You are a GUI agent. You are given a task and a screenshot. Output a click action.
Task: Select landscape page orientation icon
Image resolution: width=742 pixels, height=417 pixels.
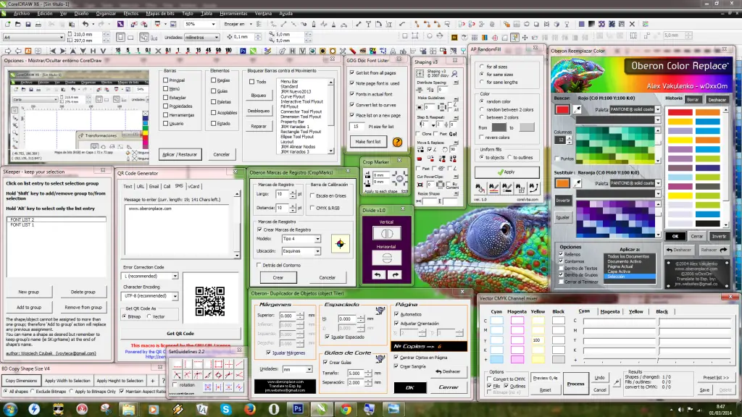130,37
